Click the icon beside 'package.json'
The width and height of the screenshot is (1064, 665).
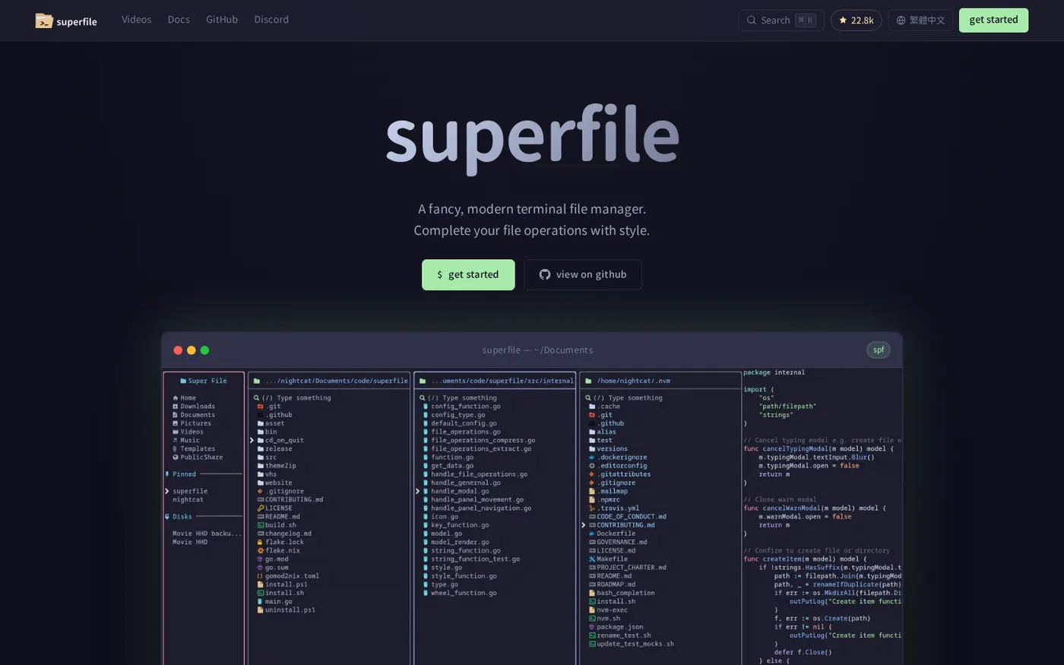click(592, 627)
